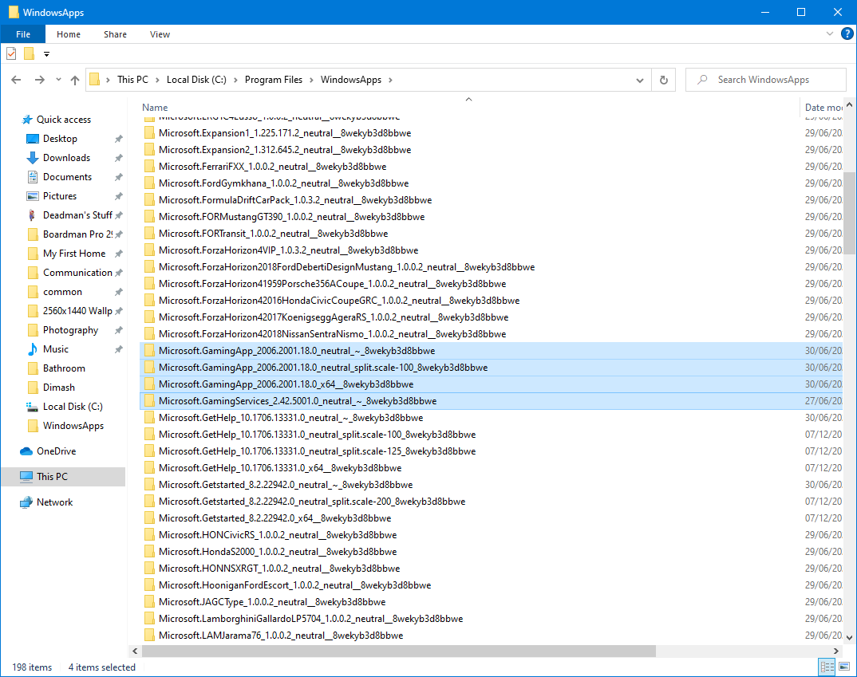Click the Back navigation arrow
Image resolution: width=857 pixels, height=677 pixels.
[16, 80]
